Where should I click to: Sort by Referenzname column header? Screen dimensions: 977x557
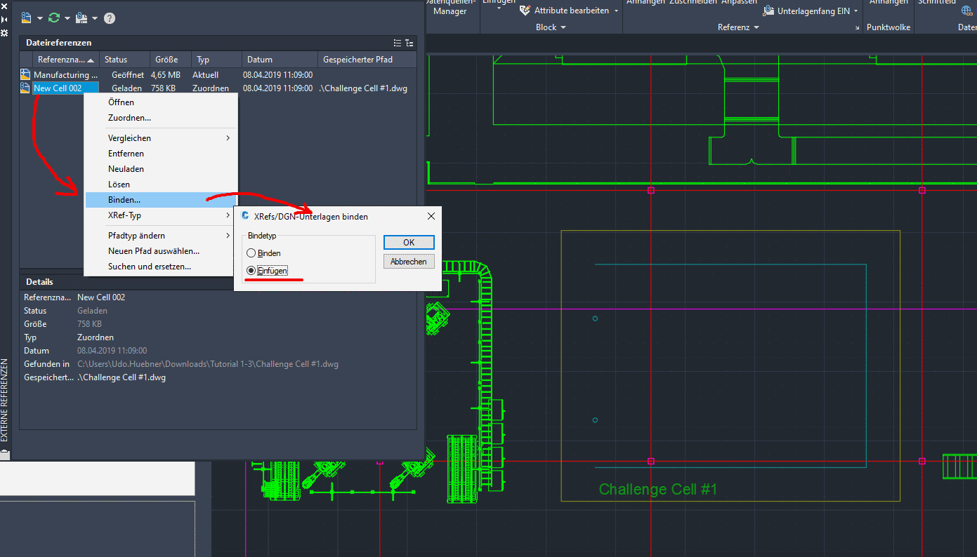coord(66,60)
